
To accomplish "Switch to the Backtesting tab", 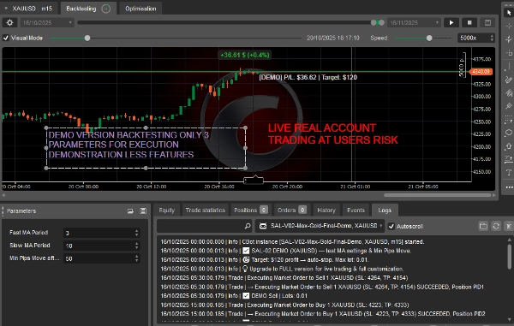I will tap(88, 9).
